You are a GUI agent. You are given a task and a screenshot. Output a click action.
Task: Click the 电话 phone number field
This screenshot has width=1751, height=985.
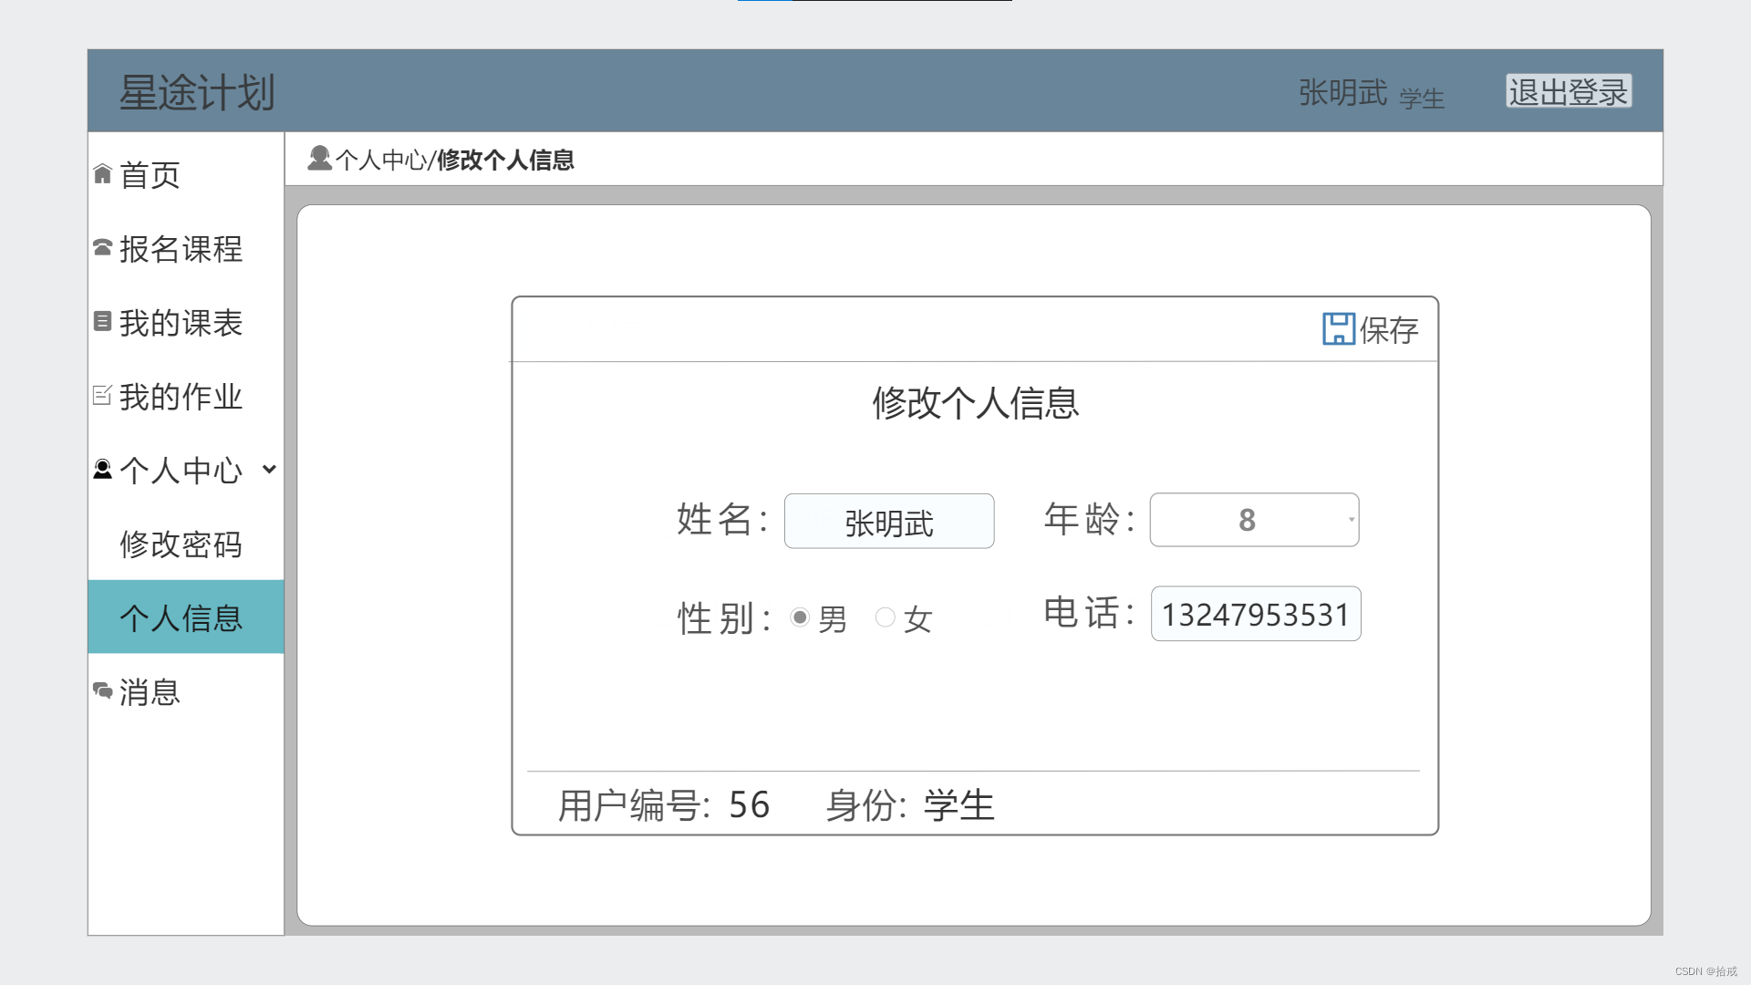[1255, 615]
